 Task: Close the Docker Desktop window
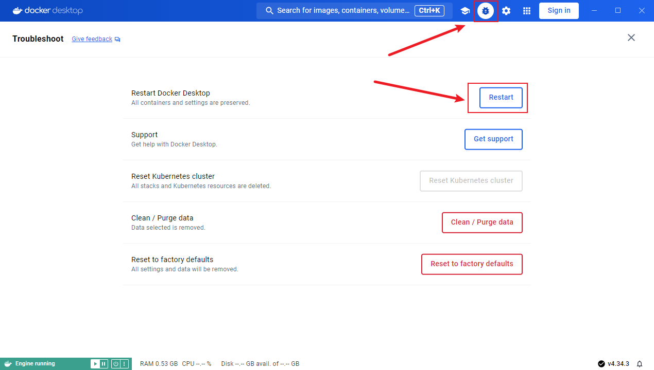pos(642,10)
